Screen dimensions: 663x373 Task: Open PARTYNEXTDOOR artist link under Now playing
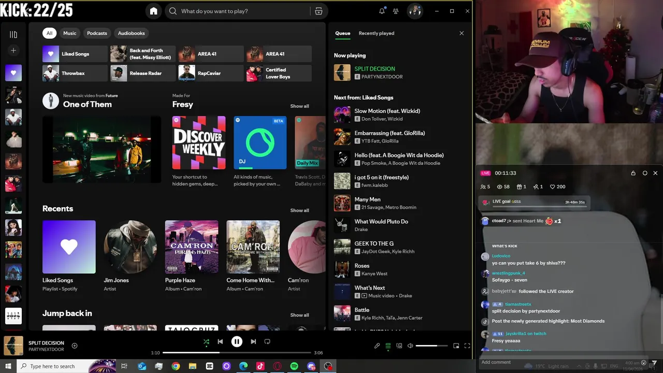click(382, 77)
